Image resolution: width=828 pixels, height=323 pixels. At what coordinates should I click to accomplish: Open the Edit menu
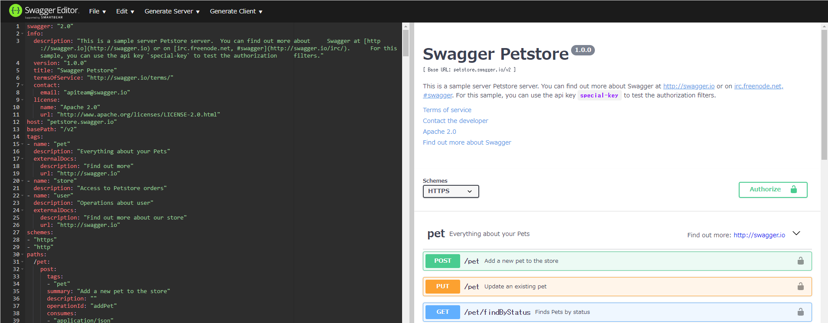(x=125, y=11)
